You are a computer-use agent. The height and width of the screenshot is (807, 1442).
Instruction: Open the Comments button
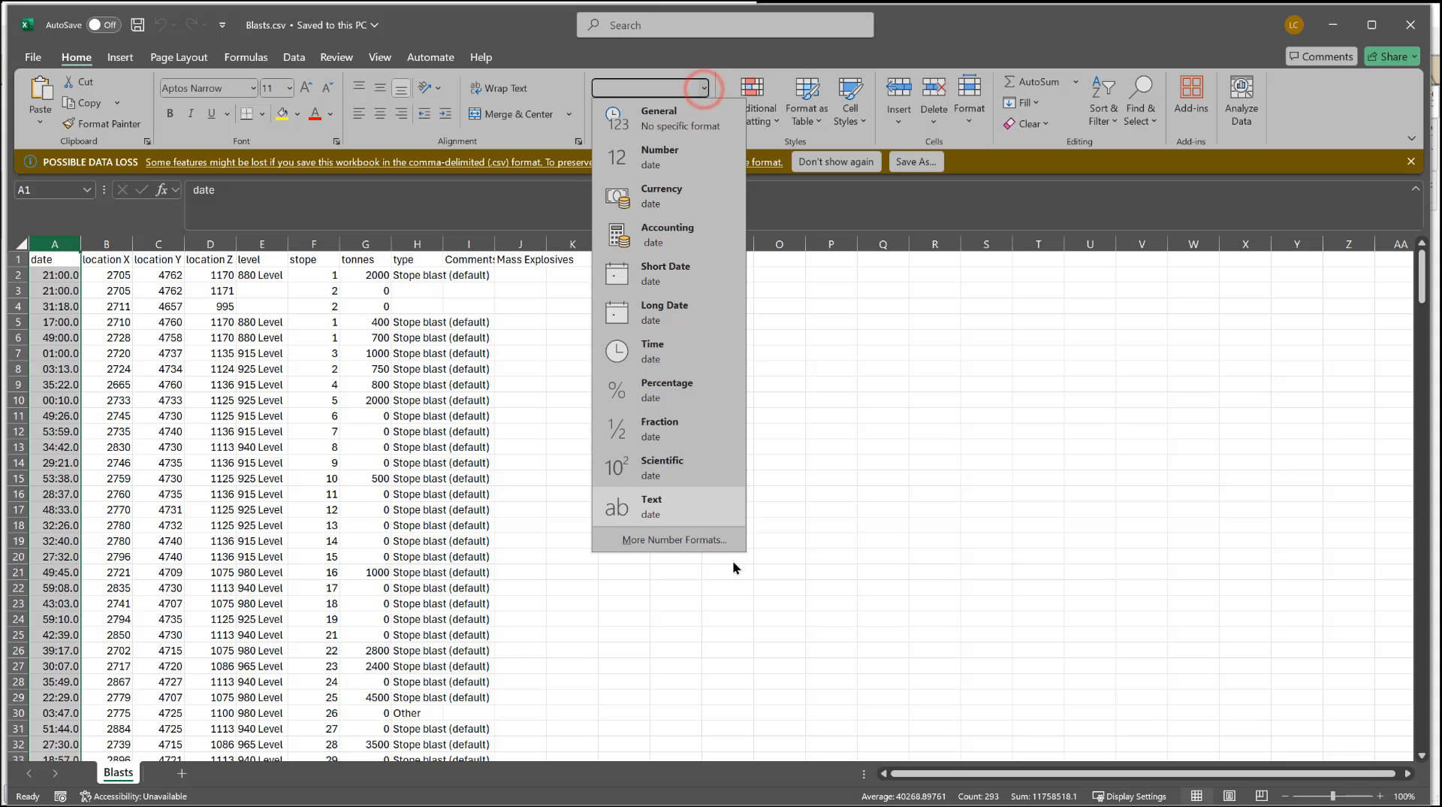tap(1320, 56)
